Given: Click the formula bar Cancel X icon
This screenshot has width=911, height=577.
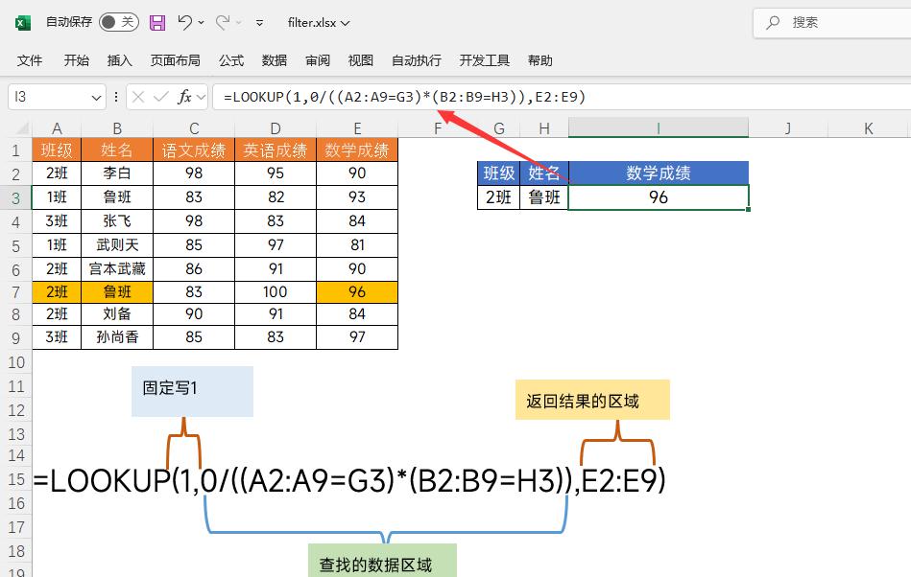Looking at the screenshot, I should click(137, 97).
